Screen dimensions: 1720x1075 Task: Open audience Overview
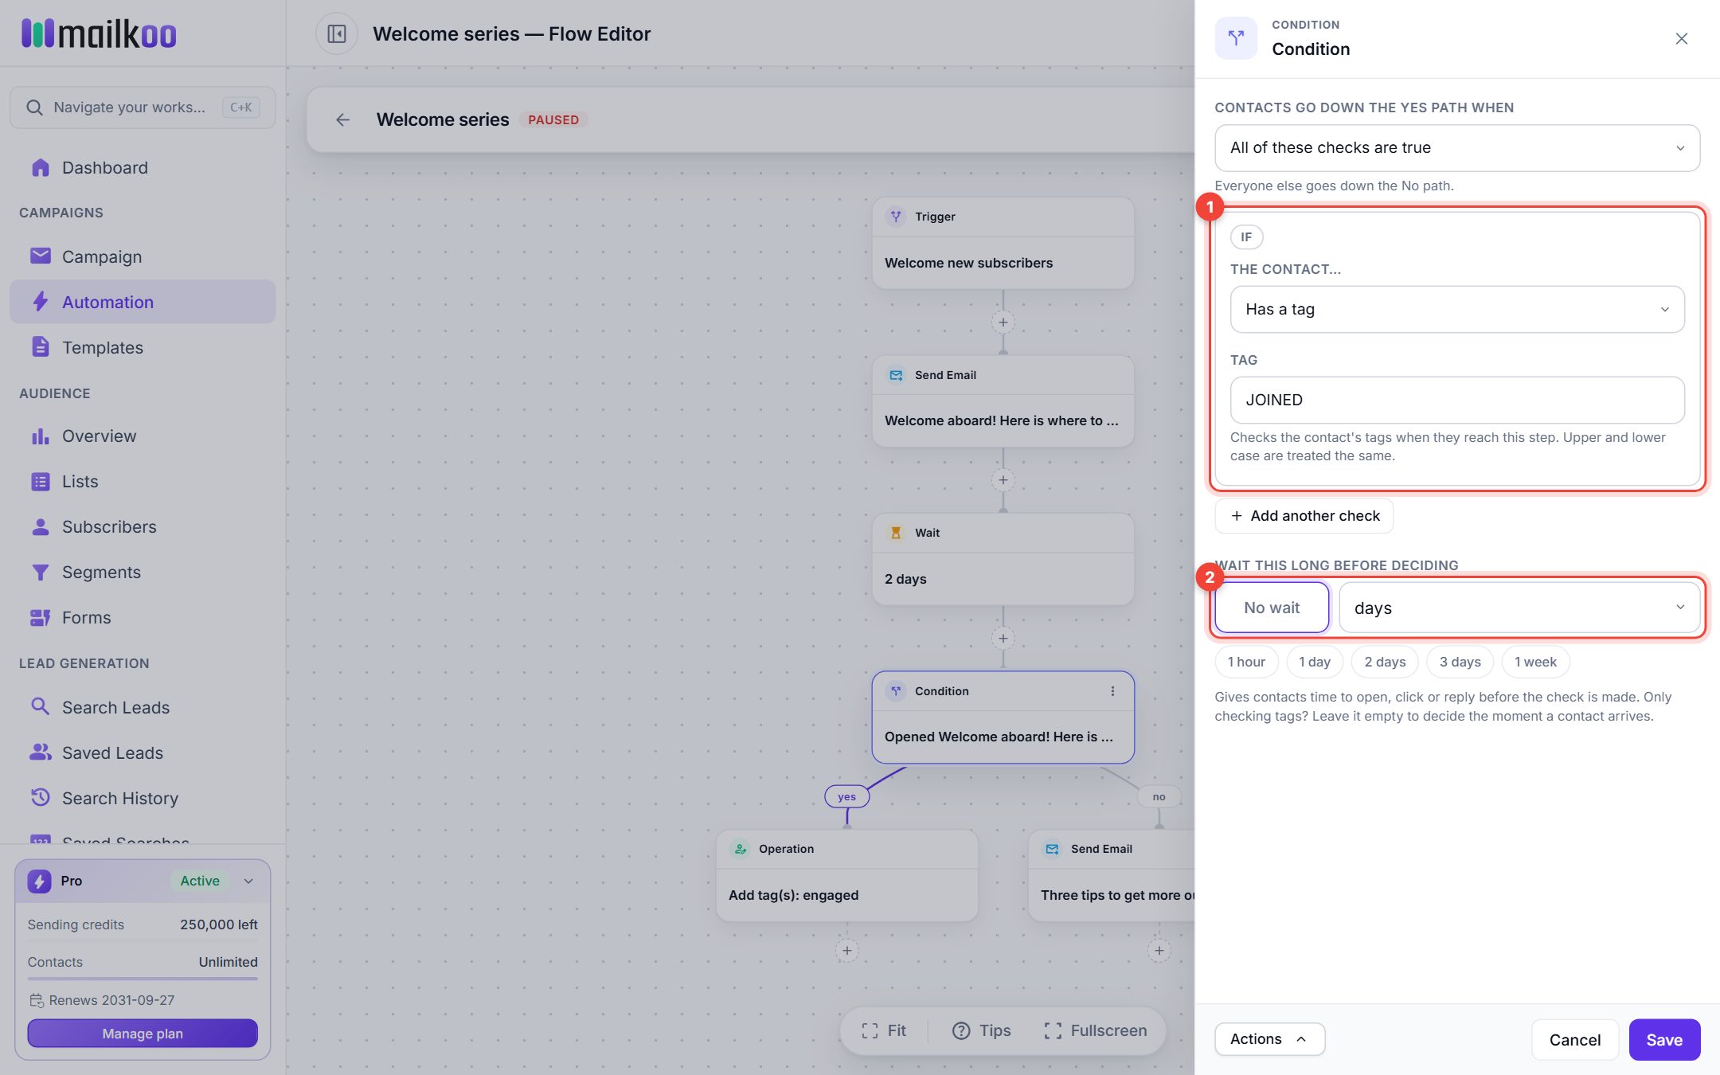pos(143,436)
